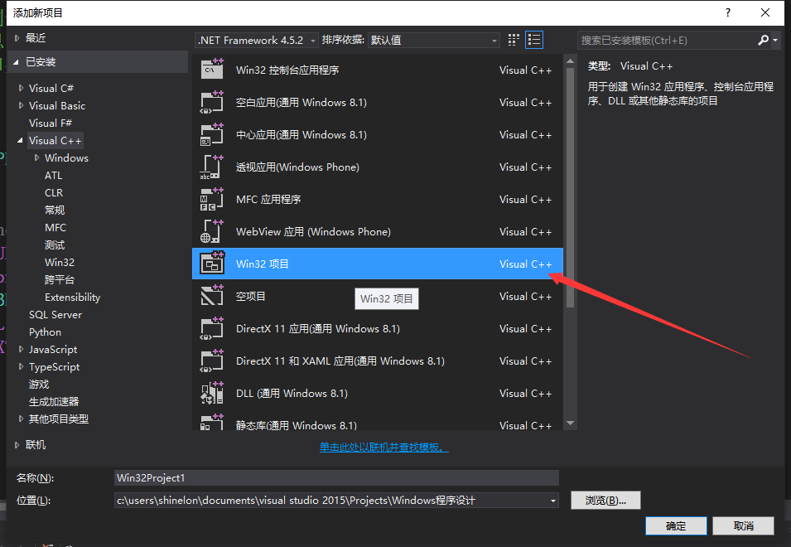Click the Win32 console application template icon

212,70
